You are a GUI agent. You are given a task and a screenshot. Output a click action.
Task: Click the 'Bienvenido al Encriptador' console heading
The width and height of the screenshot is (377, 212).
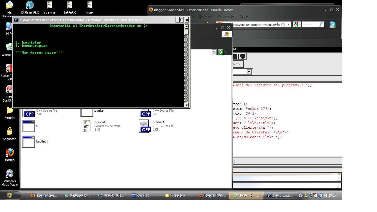[x=98, y=26]
